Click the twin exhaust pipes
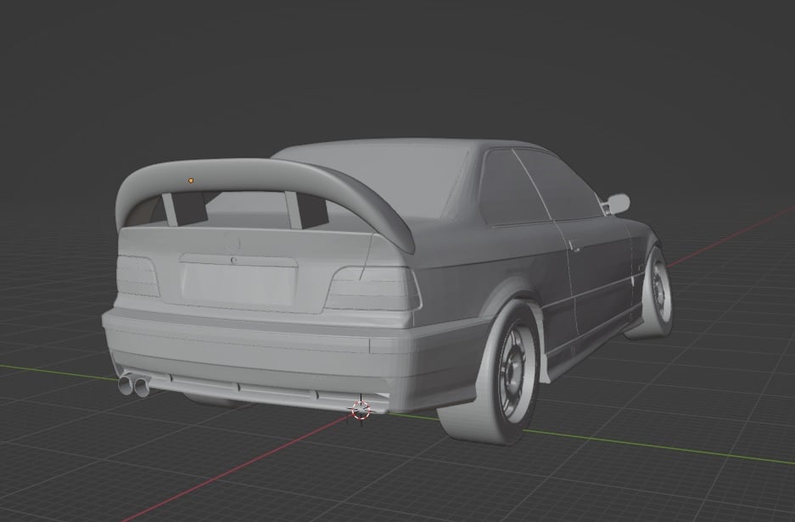 (134, 384)
